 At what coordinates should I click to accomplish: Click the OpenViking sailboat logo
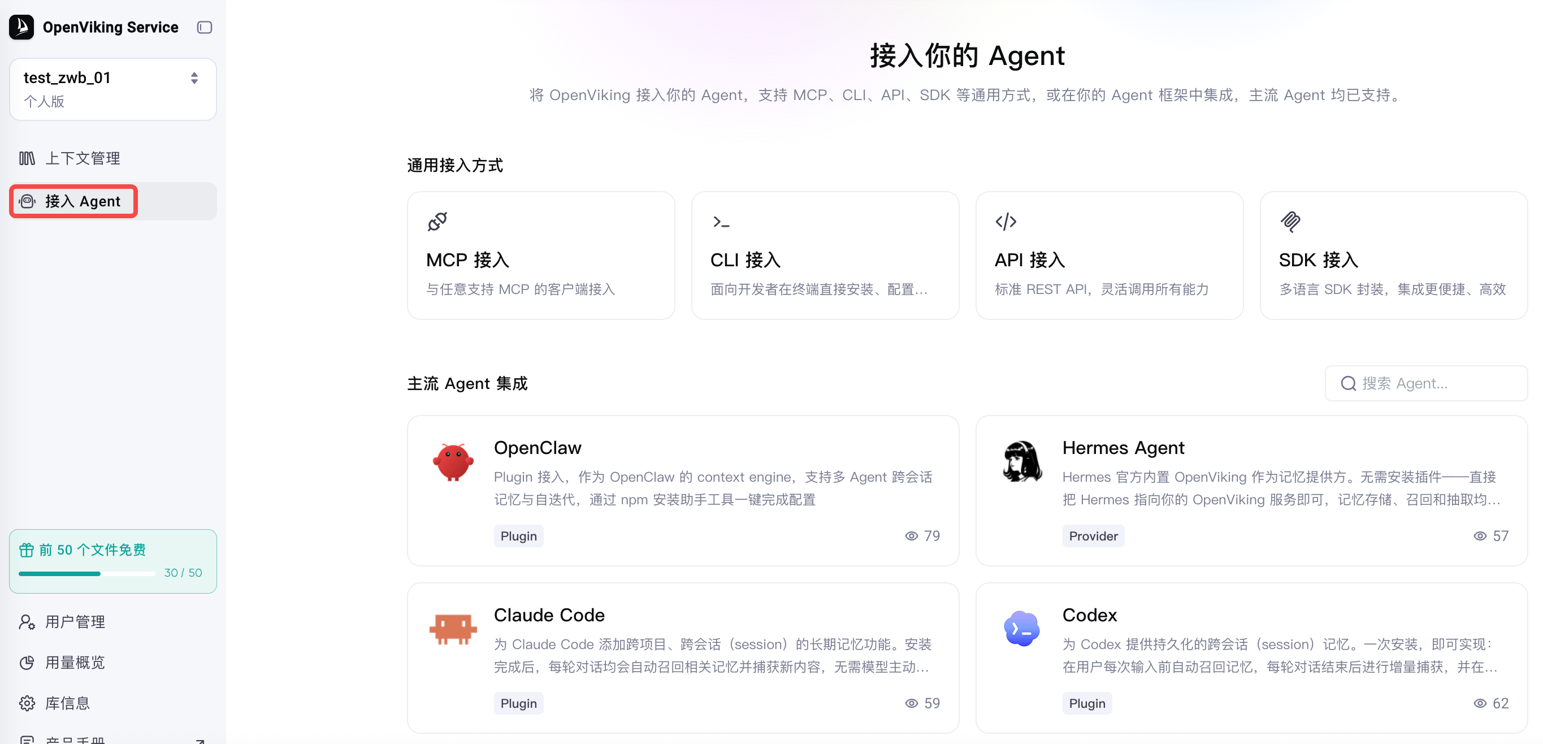(x=21, y=27)
